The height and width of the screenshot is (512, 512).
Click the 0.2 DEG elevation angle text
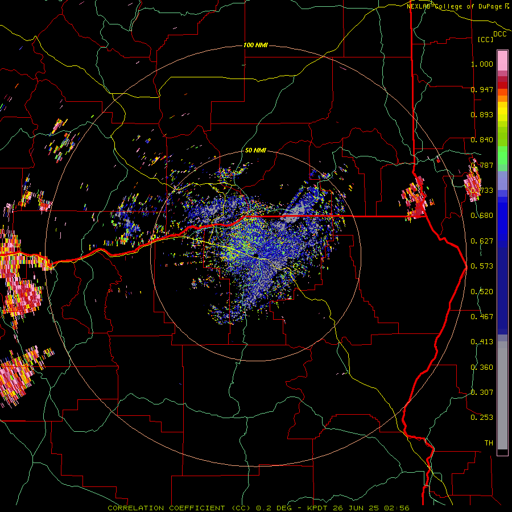point(274,508)
